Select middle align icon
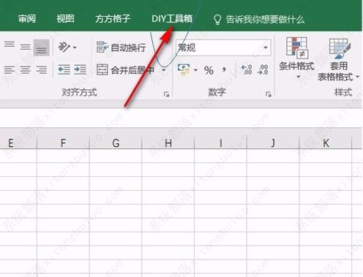Viewport: 363px width, 277px height. point(26,47)
